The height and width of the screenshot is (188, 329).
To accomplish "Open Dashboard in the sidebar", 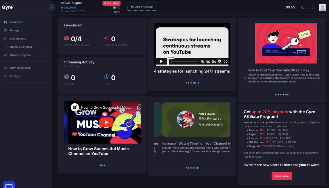I will pos(16,22).
